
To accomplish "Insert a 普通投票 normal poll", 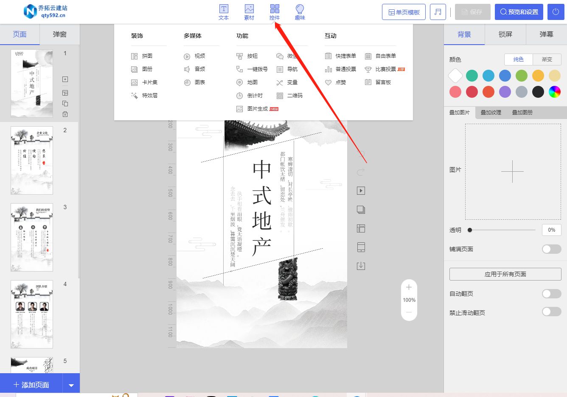I will 340,69.
